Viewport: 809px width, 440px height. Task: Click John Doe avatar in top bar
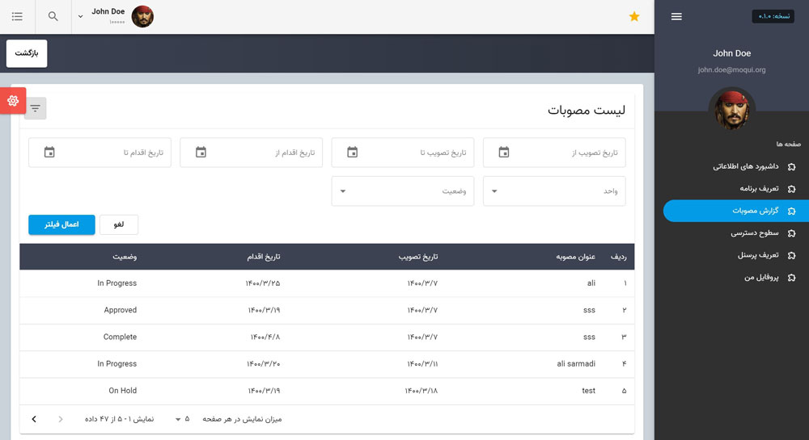click(142, 16)
